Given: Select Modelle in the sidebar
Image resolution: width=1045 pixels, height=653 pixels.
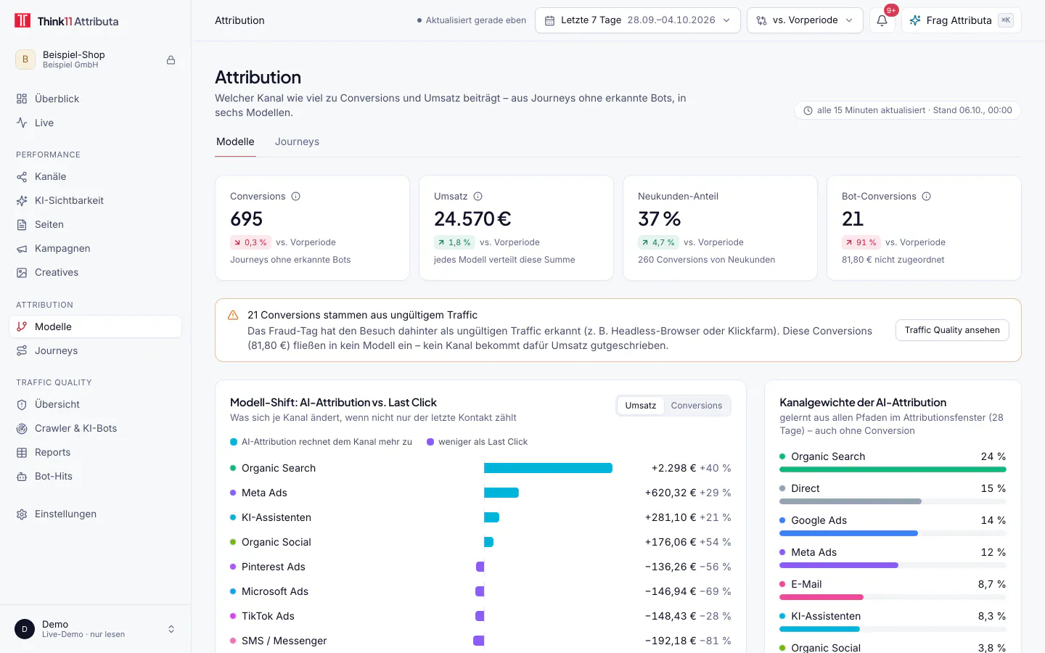Looking at the screenshot, I should (x=95, y=326).
